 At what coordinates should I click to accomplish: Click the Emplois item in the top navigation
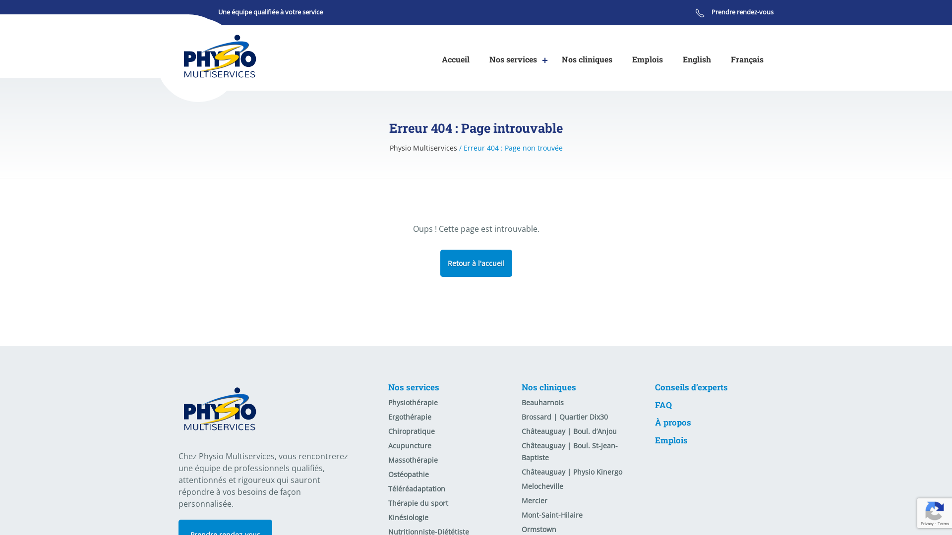pyautogui.click(x=647, y=59)
